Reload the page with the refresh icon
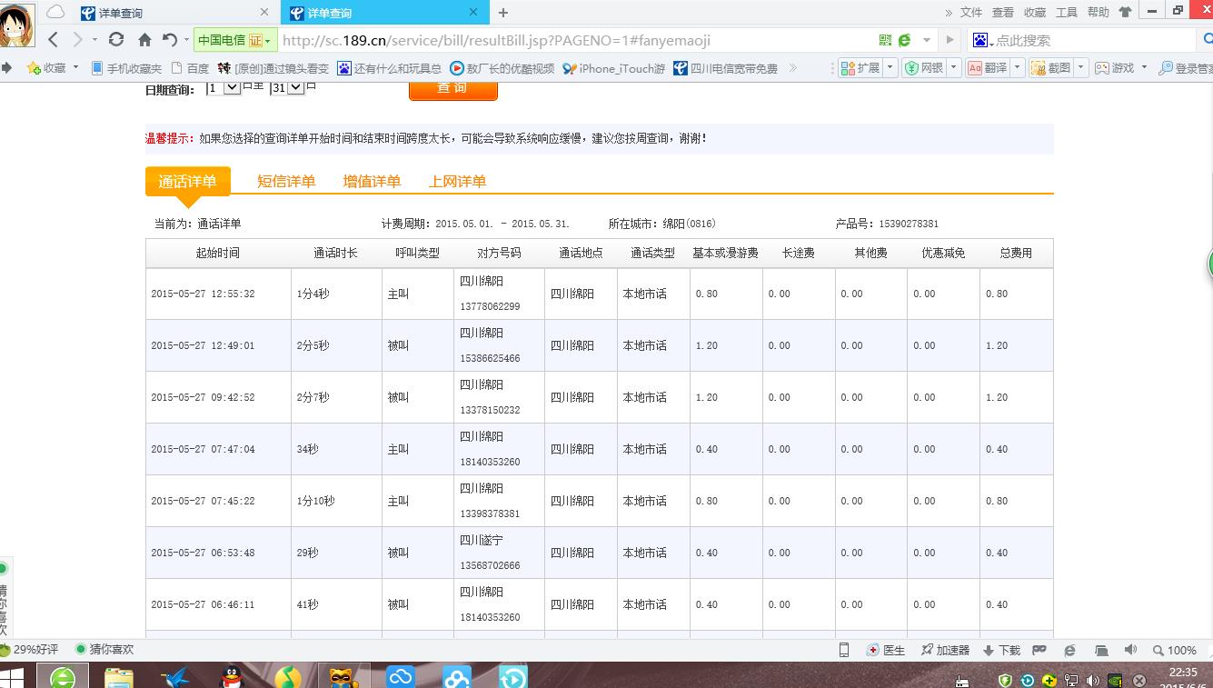1213x688 pixels. pyautogui.click(x=115, y=39)
